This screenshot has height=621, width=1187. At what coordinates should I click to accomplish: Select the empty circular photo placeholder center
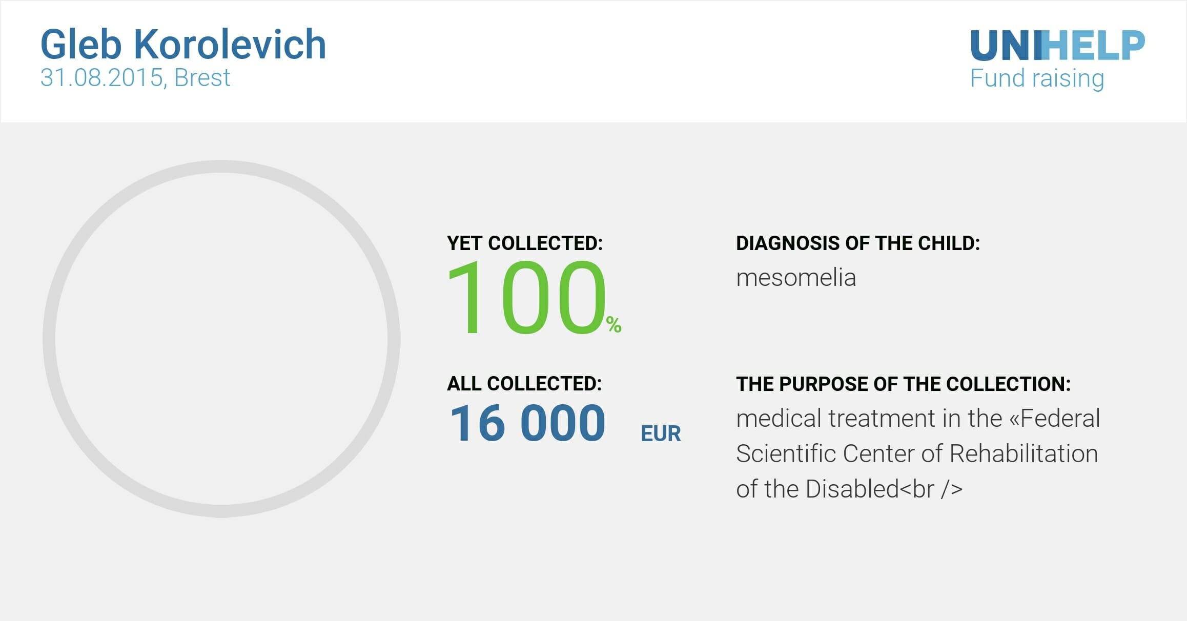click(x=221, y=339)
